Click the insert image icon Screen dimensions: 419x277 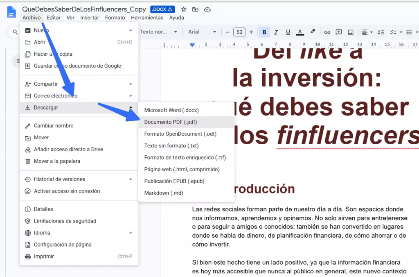click(351, 32)
